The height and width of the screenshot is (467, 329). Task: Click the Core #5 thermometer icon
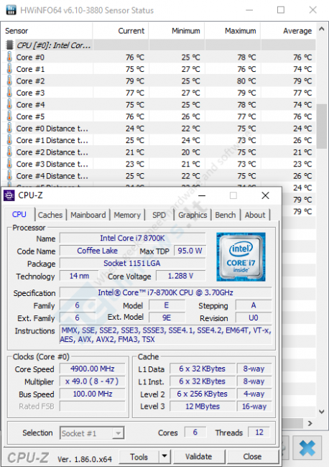click(x=9, y=116)
